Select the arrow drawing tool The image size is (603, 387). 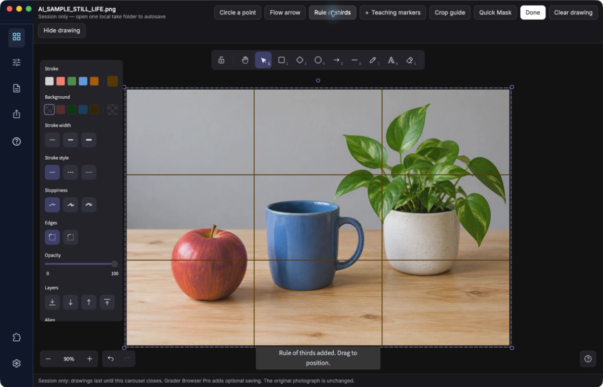pos(337,60)
